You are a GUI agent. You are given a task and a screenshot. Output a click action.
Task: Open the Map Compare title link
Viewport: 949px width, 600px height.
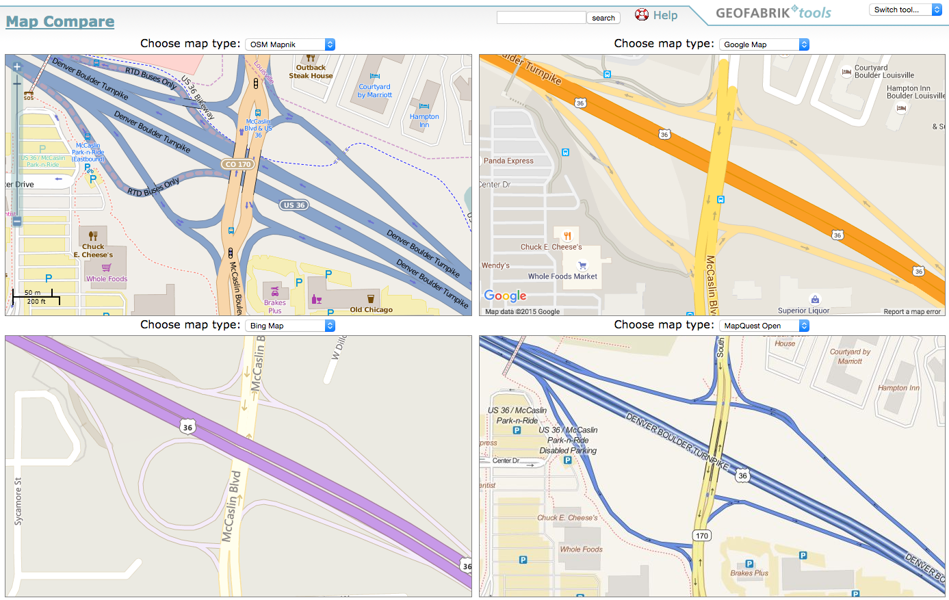pyautogui.click(x=60, y=21)
